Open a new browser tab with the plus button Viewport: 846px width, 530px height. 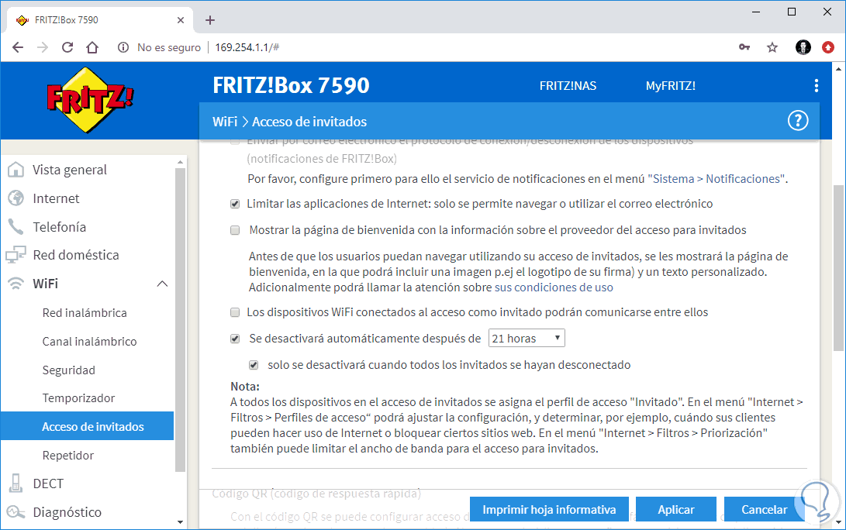210,20
